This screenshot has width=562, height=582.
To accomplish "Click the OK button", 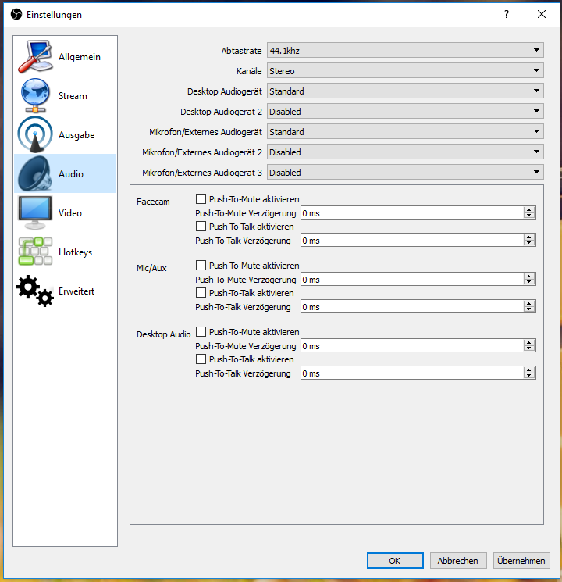I will 395,560.
